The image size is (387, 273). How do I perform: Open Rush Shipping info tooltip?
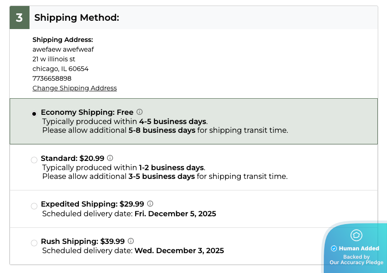[131, 241]
